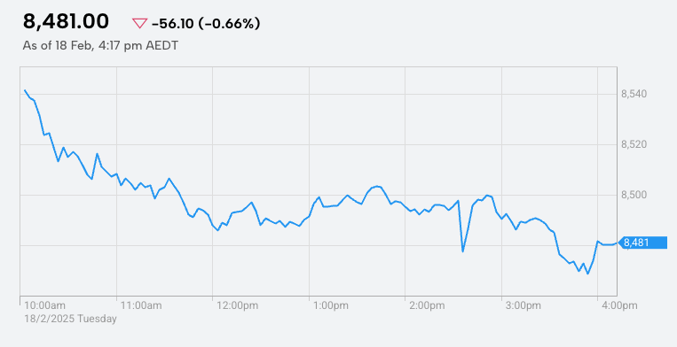Viewport: 677px width, 347px height.
Task: Click the 11:00am time axis label
Action: [x=141, y=305]
